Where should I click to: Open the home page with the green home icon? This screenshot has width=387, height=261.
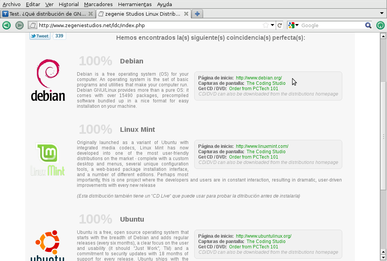[380, 25]
